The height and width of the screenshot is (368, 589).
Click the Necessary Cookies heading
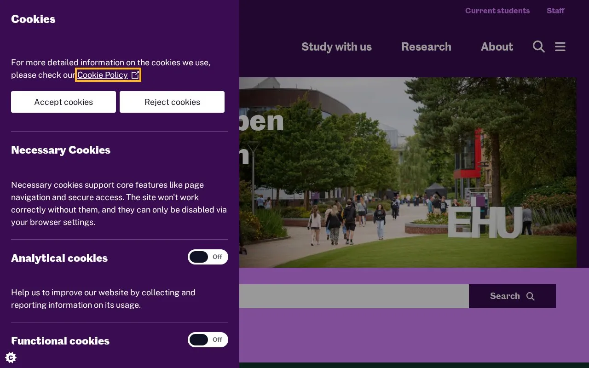point(61,150)
